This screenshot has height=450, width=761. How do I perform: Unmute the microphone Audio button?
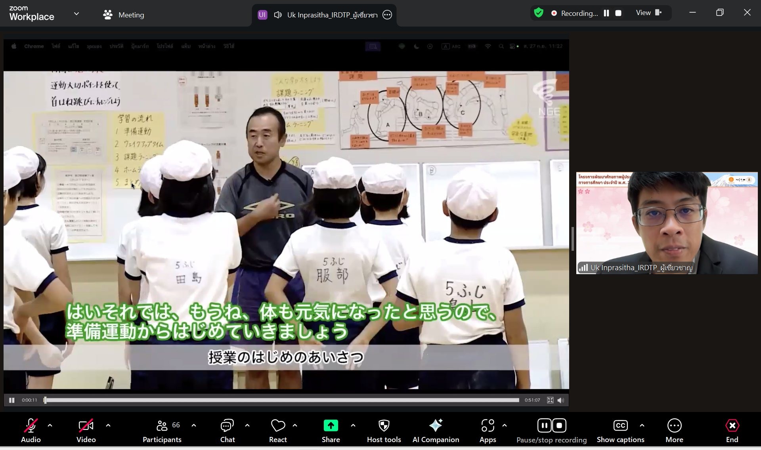[x=31, y=430]
